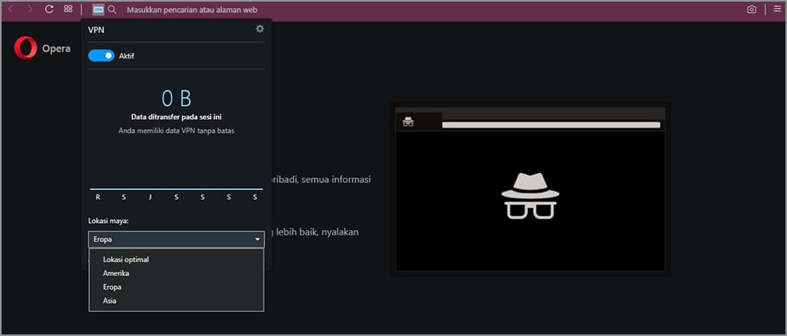Reload the page with the refresh icon
Viewport: 787px width, 336px height.
[49, 9]
